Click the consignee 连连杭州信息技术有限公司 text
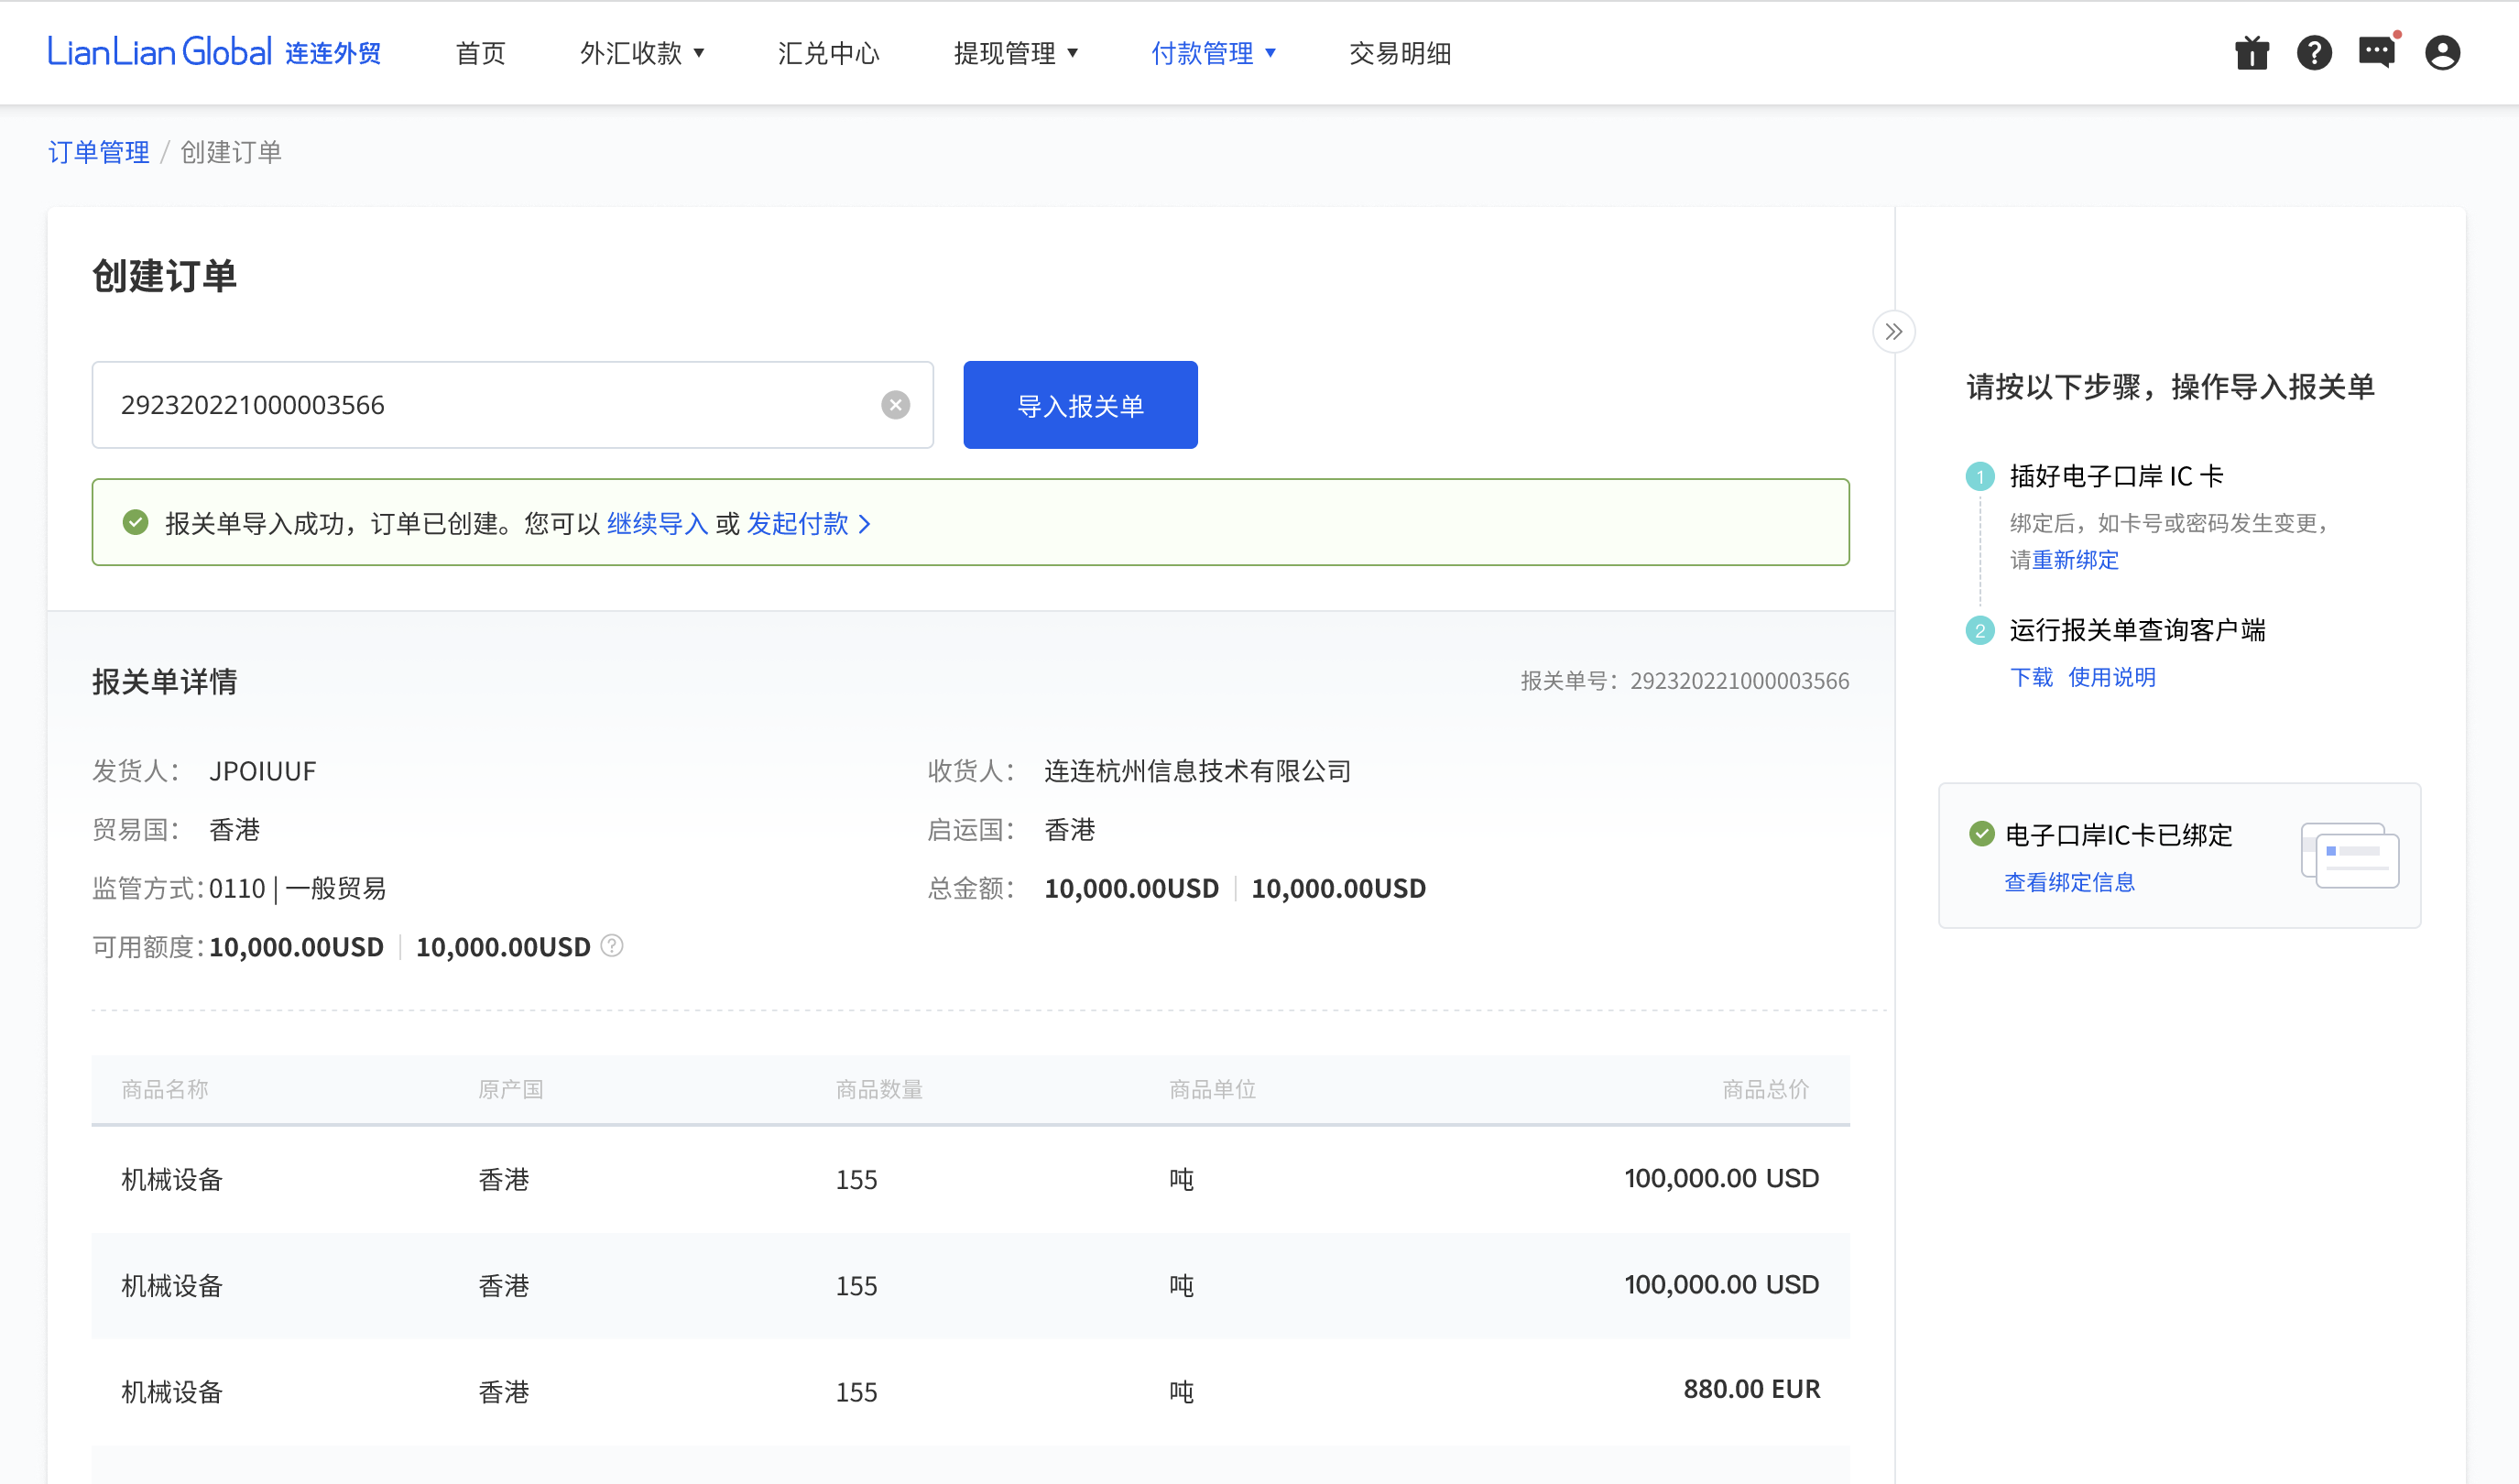The image size is (2519, 1484). pyautogui.click(x=1197, y=771)
